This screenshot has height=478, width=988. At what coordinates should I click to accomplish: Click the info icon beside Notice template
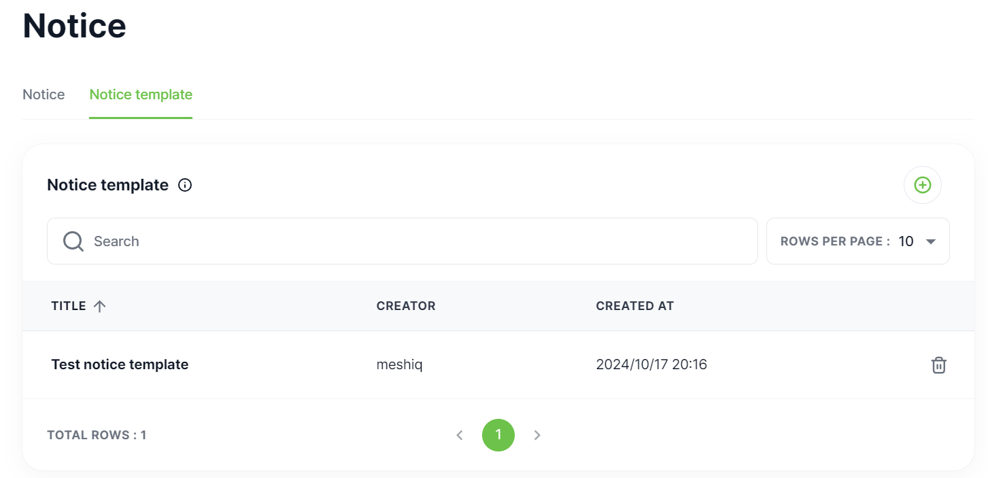pyautogui.click(x=185, y=185)
